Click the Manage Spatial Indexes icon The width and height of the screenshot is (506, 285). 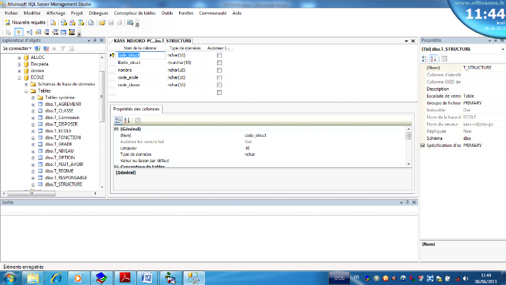(72, 32)
